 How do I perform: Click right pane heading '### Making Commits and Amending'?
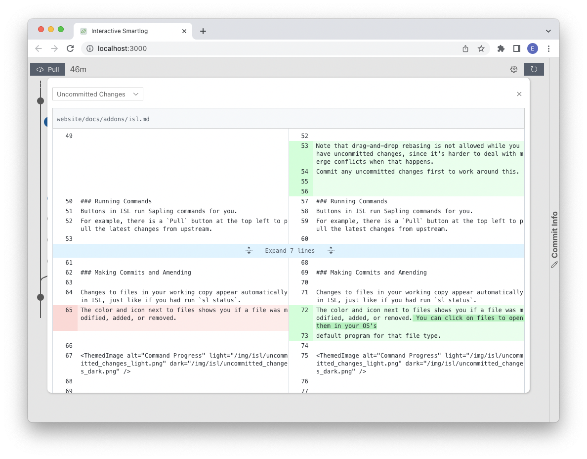372,273
